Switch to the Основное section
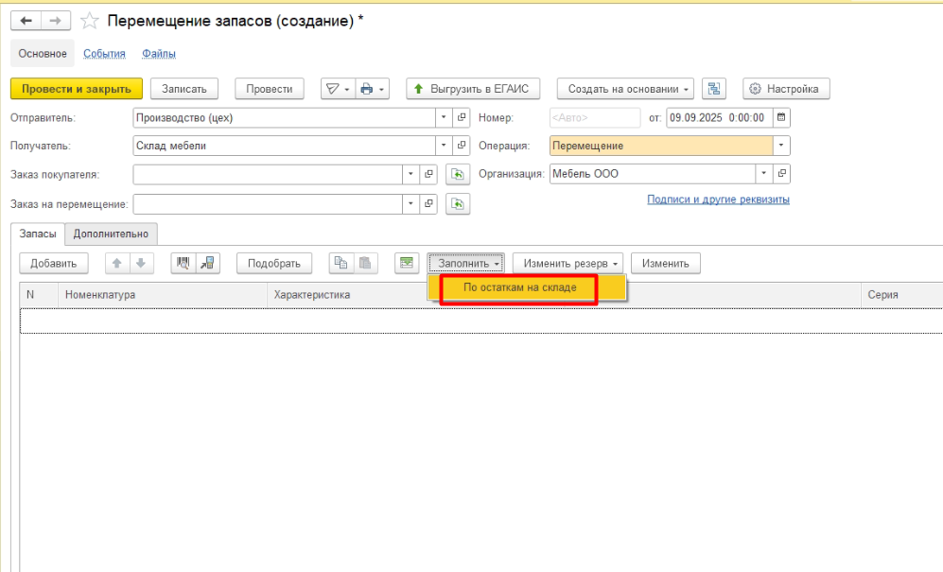 pyautogui.click(x=43, y=54)
